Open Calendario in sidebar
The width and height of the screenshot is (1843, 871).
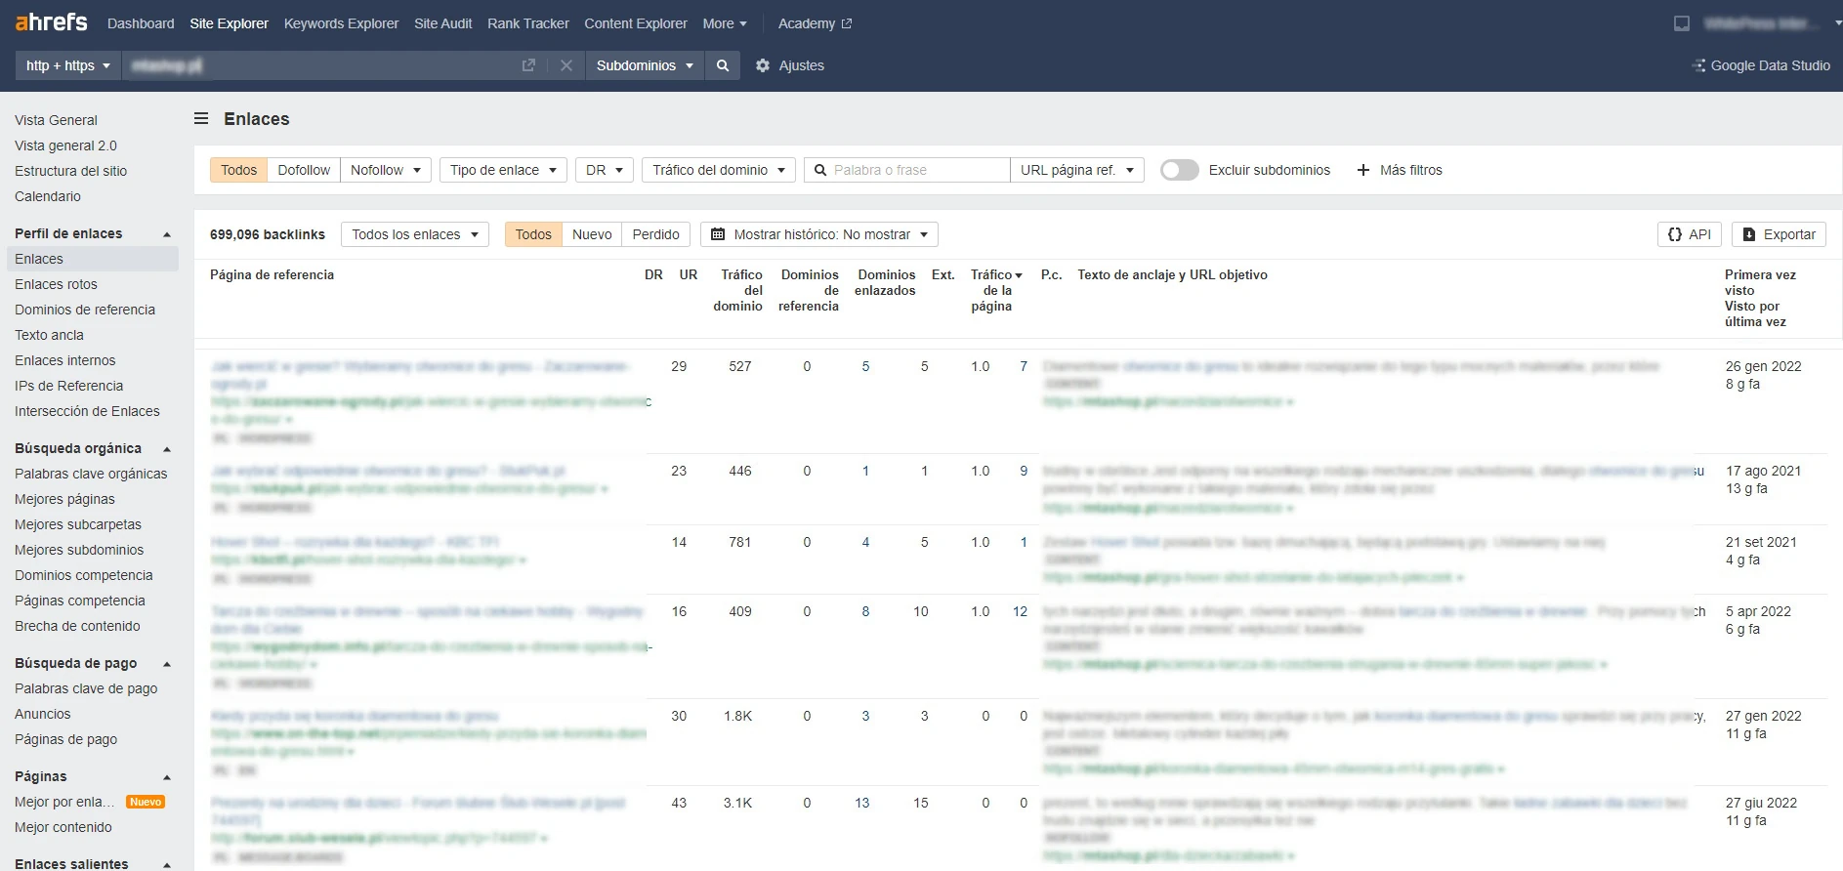coord(48,196)
